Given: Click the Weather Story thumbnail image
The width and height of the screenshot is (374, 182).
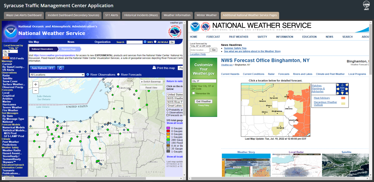Looking at the screenshot, I should [x=246, y=165].
